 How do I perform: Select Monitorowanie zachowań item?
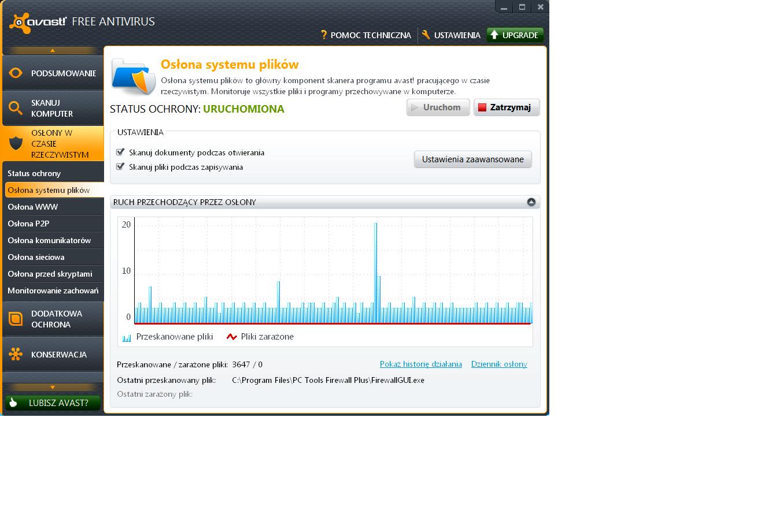coord(53,290)
